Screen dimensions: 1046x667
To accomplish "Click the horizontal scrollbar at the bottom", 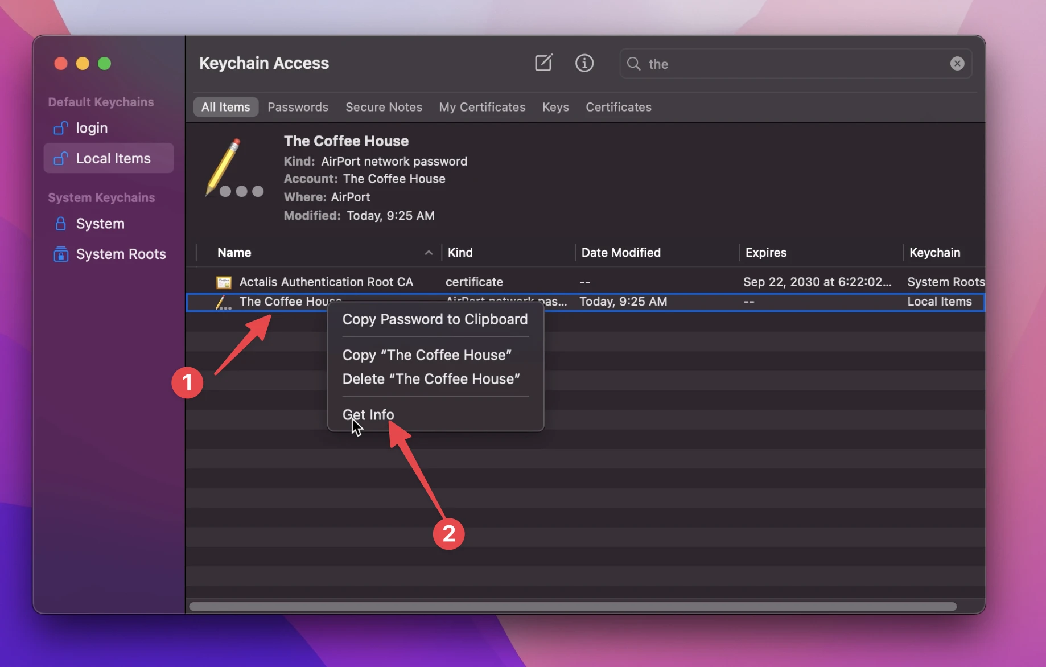I will point(572,607).
